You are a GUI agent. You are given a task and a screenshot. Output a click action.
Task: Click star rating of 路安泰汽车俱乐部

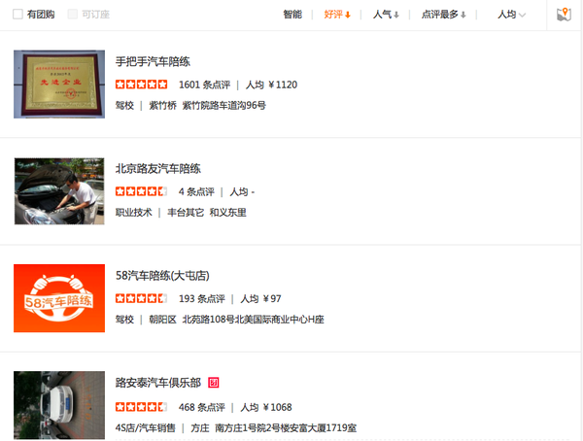click(141, 407)
